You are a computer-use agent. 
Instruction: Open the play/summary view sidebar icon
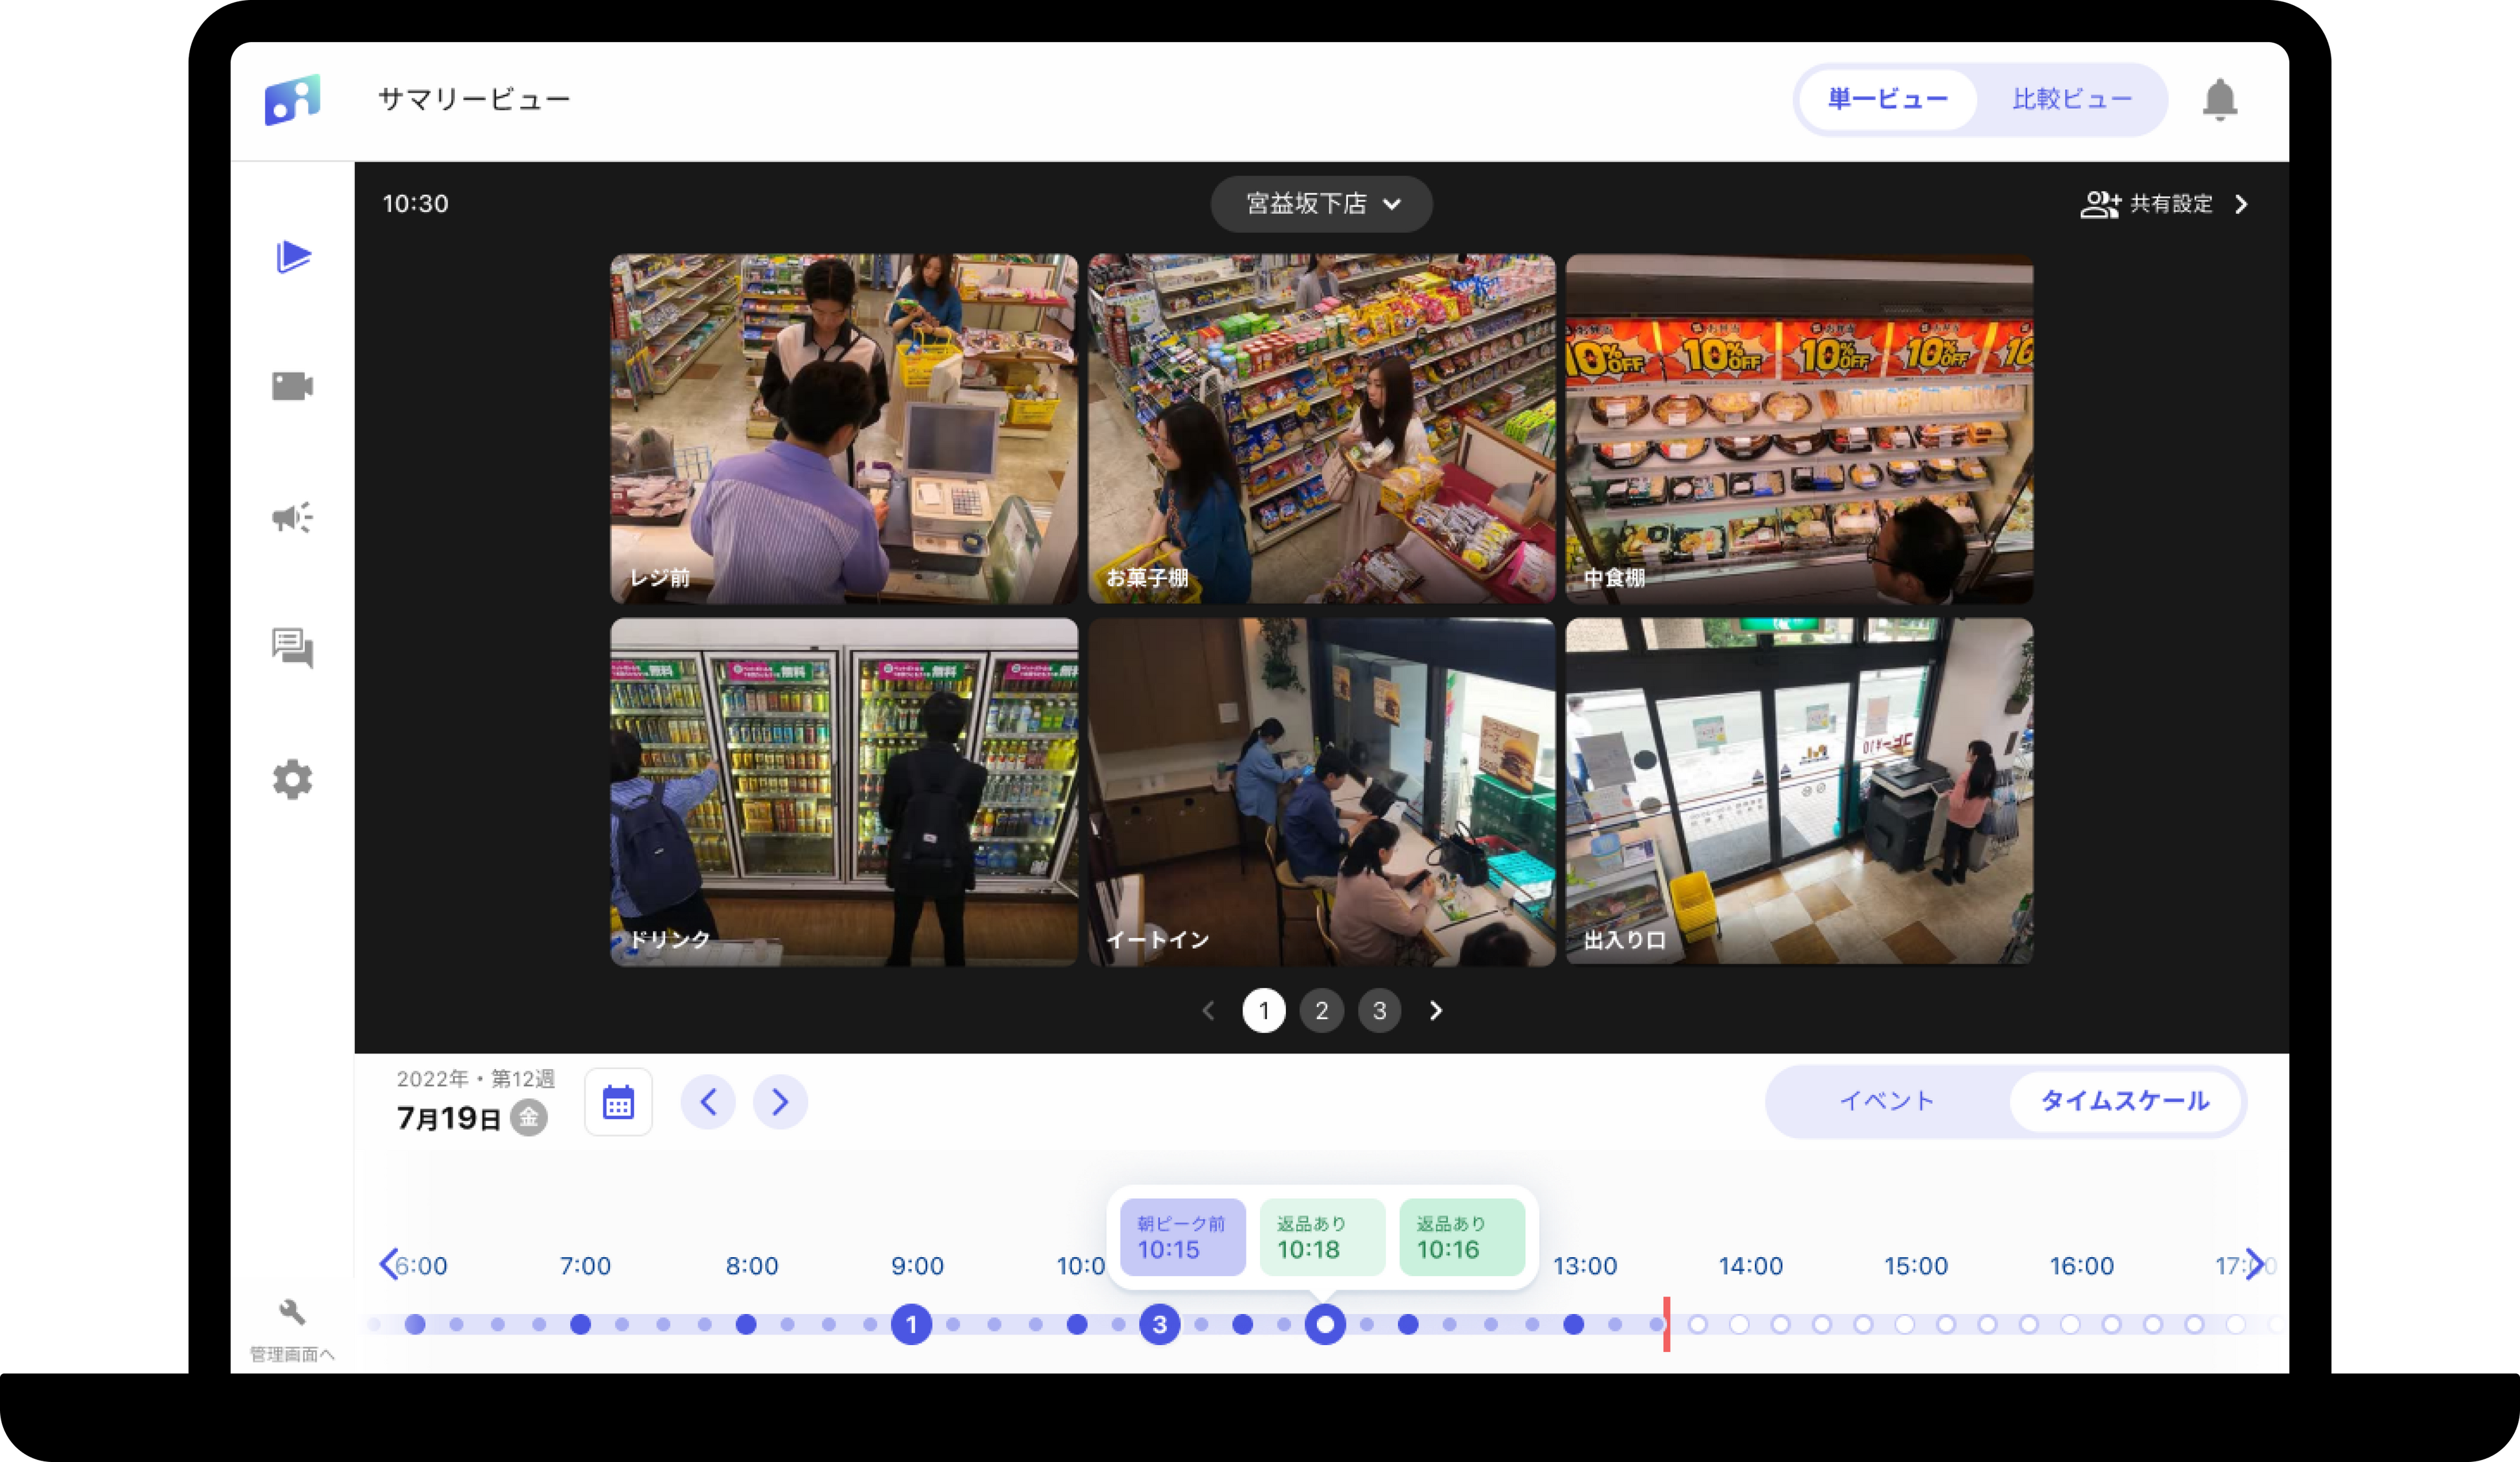click(292, 257)
